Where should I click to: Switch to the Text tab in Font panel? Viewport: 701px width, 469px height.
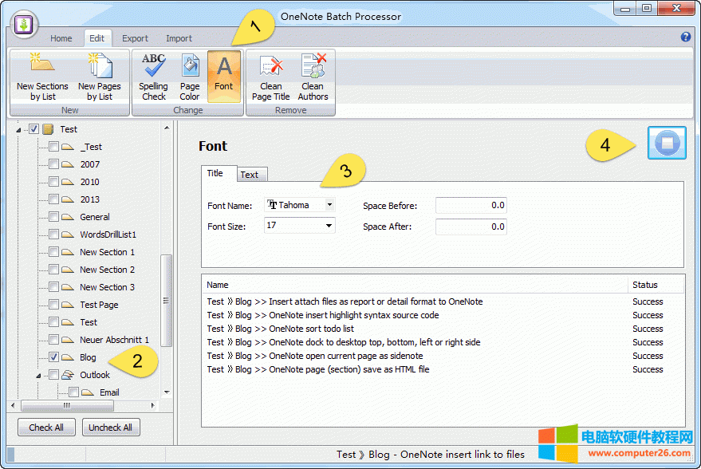pyautogui.click(x=251, y=174)
